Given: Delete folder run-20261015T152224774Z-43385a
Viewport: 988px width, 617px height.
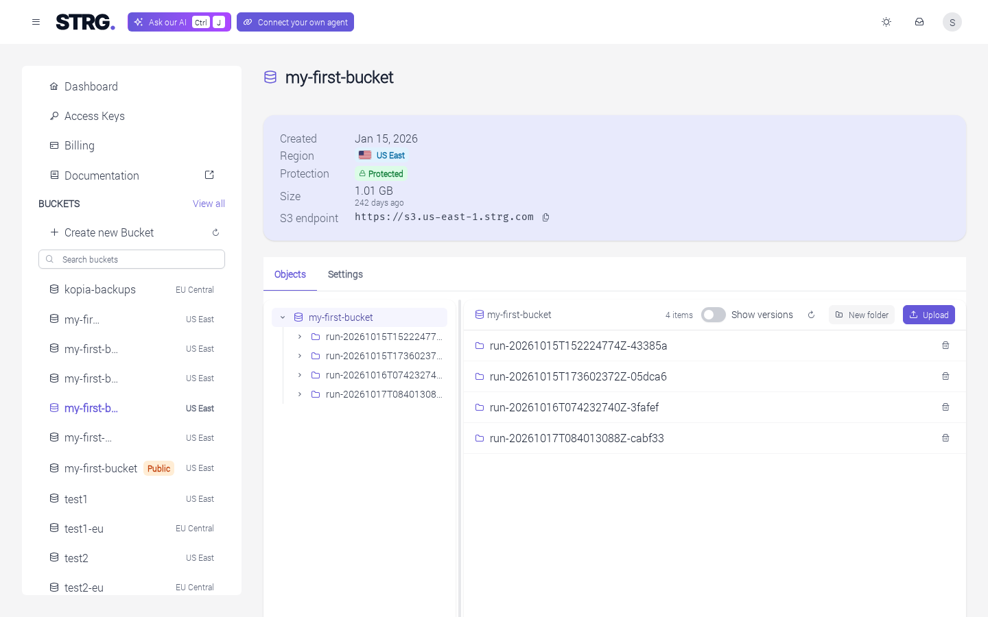Looking at the screenshot, I should point(945,346).
